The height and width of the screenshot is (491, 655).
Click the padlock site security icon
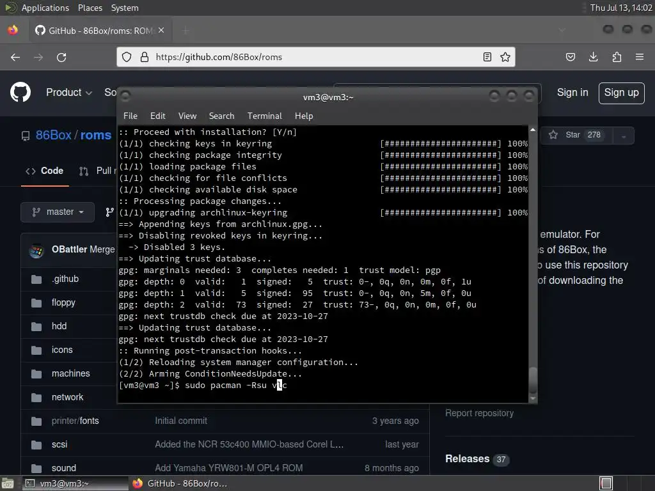point(145,57)
